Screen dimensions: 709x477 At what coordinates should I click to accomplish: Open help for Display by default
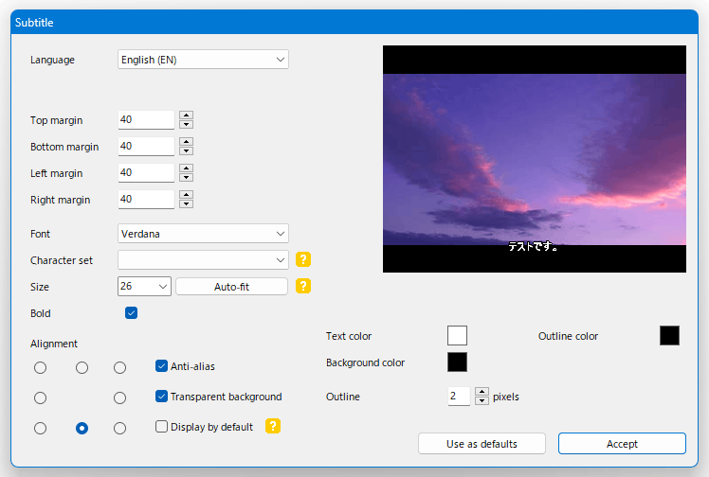pos(273,426)
